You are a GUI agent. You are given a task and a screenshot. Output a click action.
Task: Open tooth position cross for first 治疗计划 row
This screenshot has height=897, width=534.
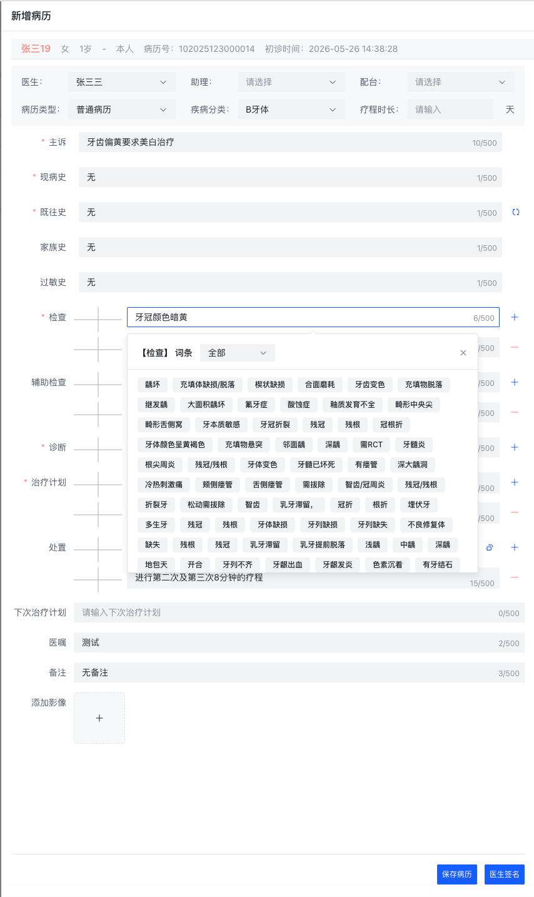(x=98, y=485)
